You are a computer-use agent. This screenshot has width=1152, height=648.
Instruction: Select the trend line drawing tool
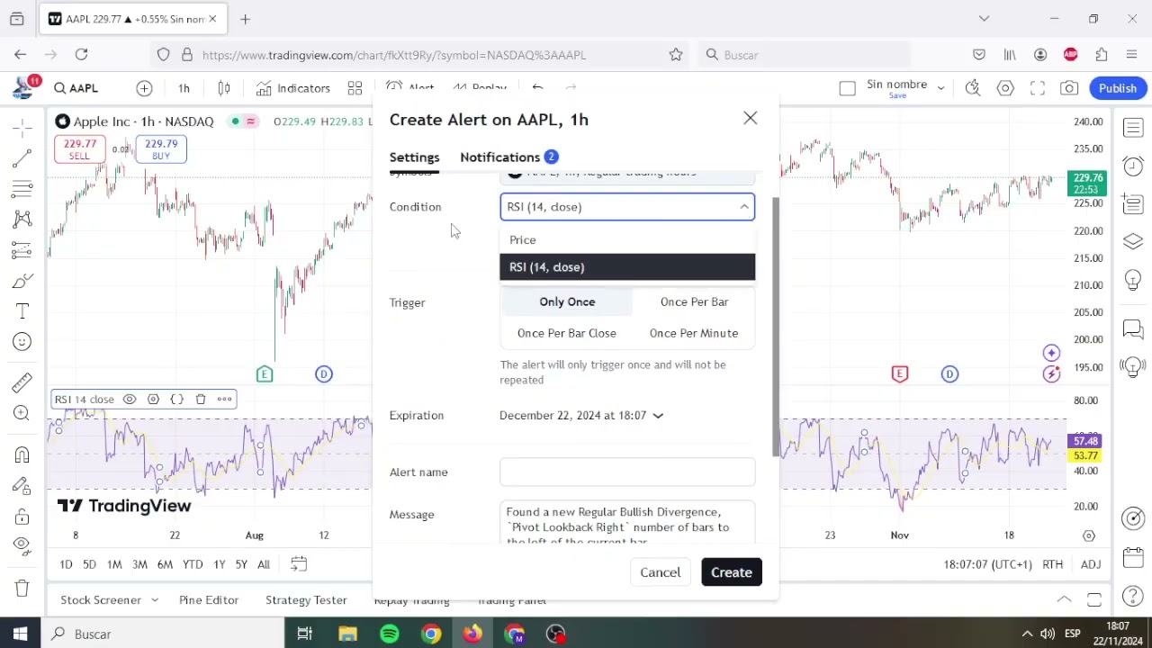pyautogui.click(x=22, y=159)
